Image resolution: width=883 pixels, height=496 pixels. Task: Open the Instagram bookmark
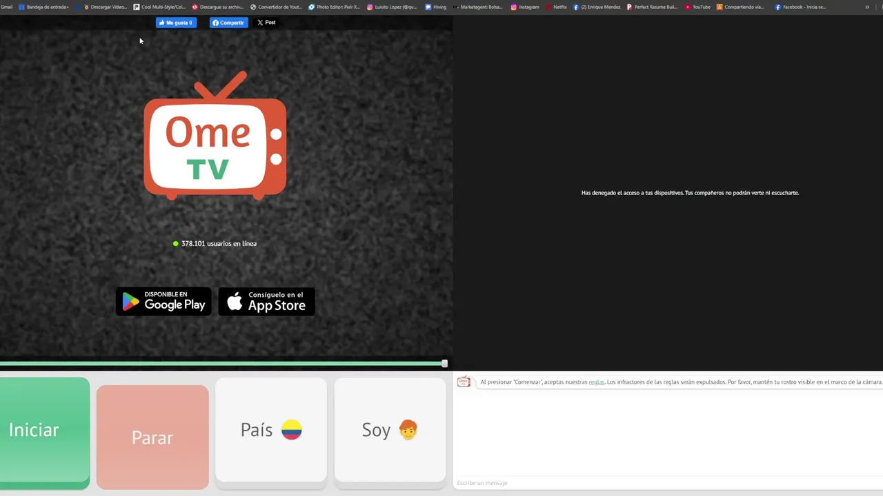pos(525,7)
